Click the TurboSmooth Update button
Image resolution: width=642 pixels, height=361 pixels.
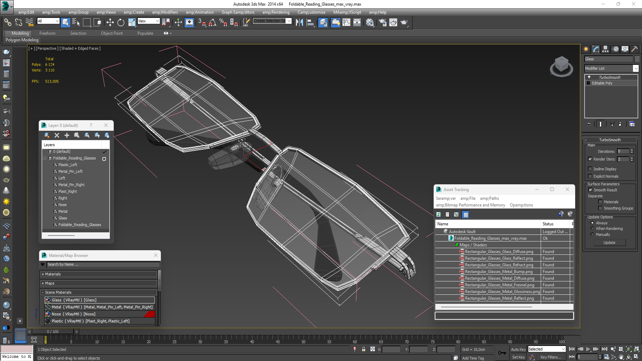click(609, 243)
